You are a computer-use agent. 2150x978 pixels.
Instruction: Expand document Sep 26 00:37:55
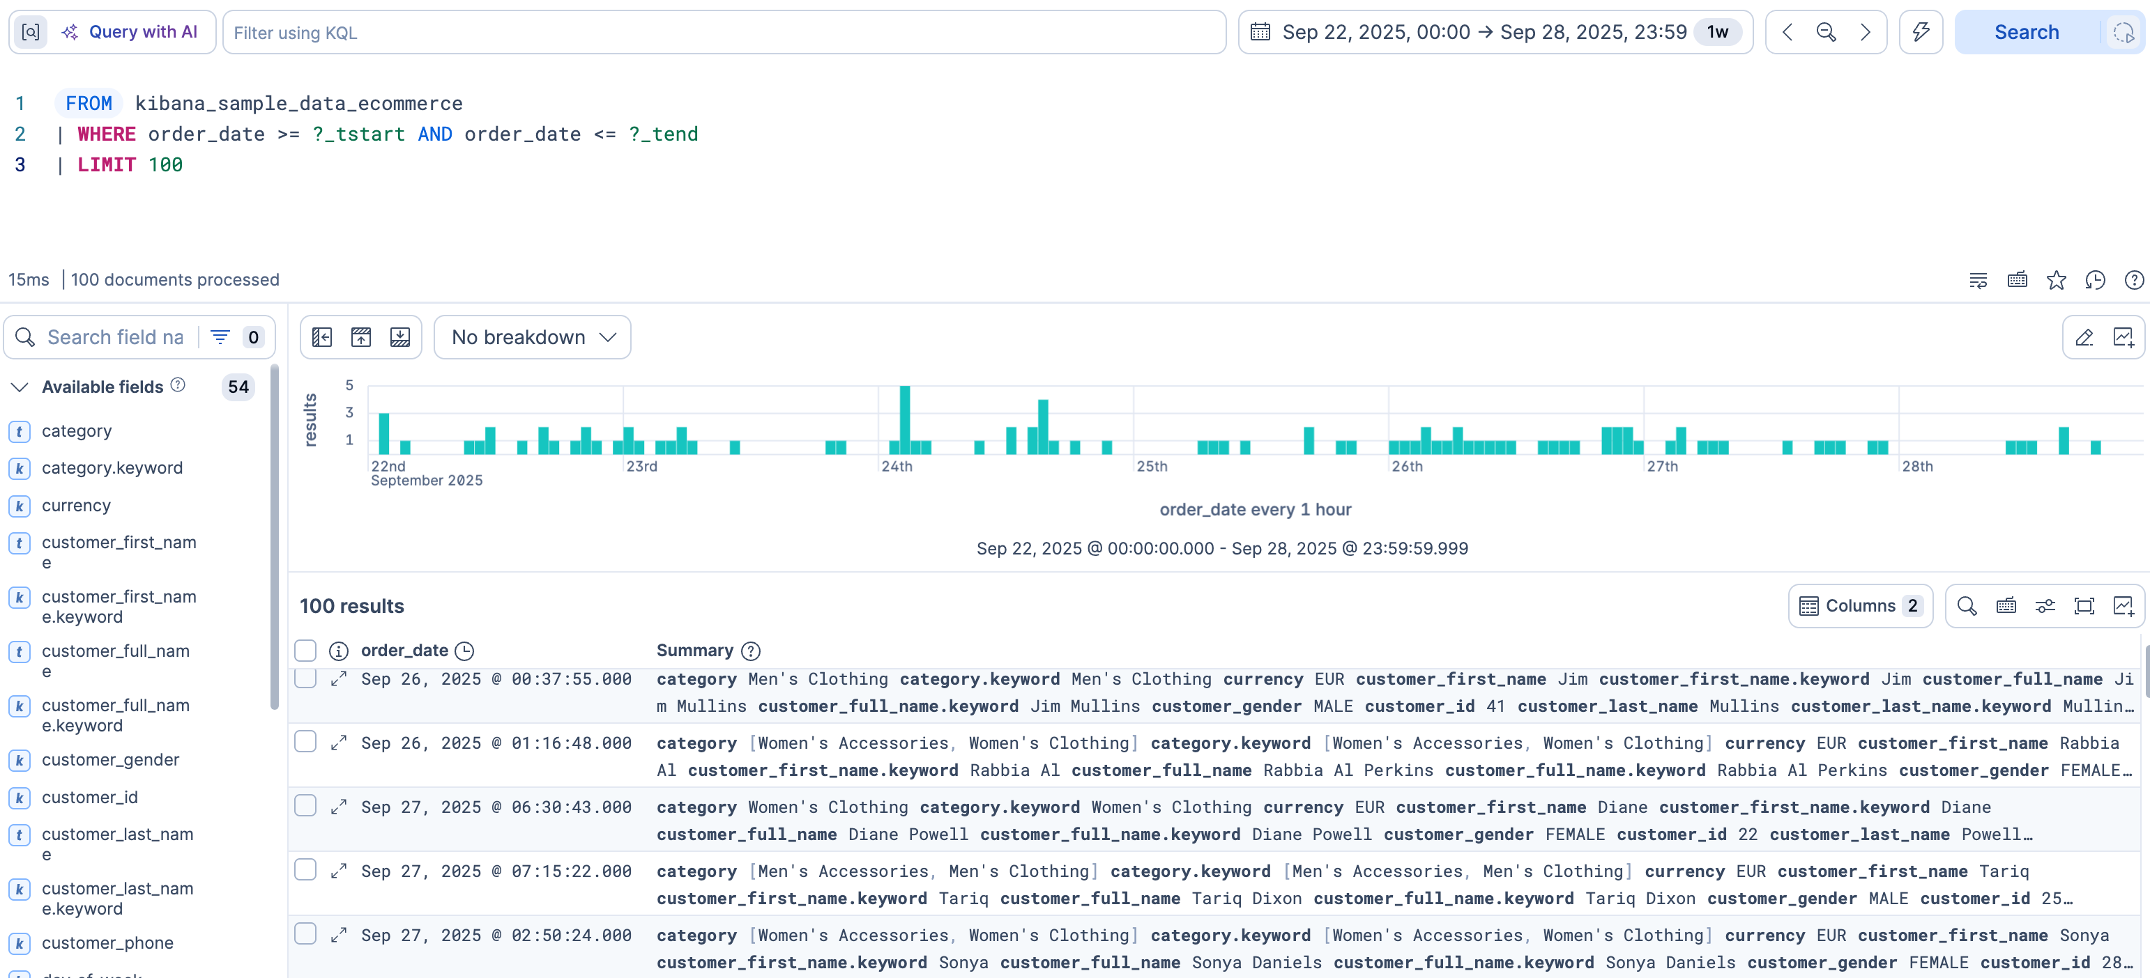pos(338,679)
